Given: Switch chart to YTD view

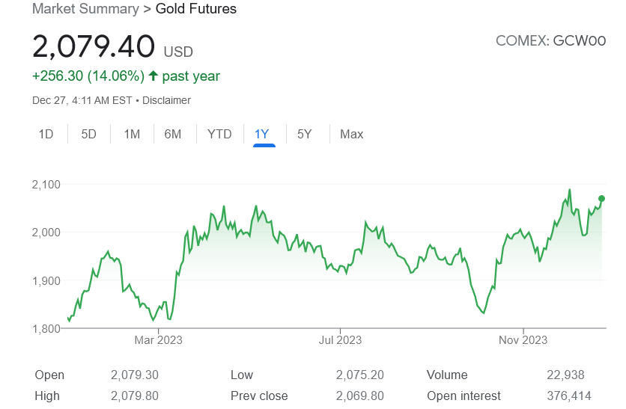Looking at the screenshot, I should [x=219, y=135].
